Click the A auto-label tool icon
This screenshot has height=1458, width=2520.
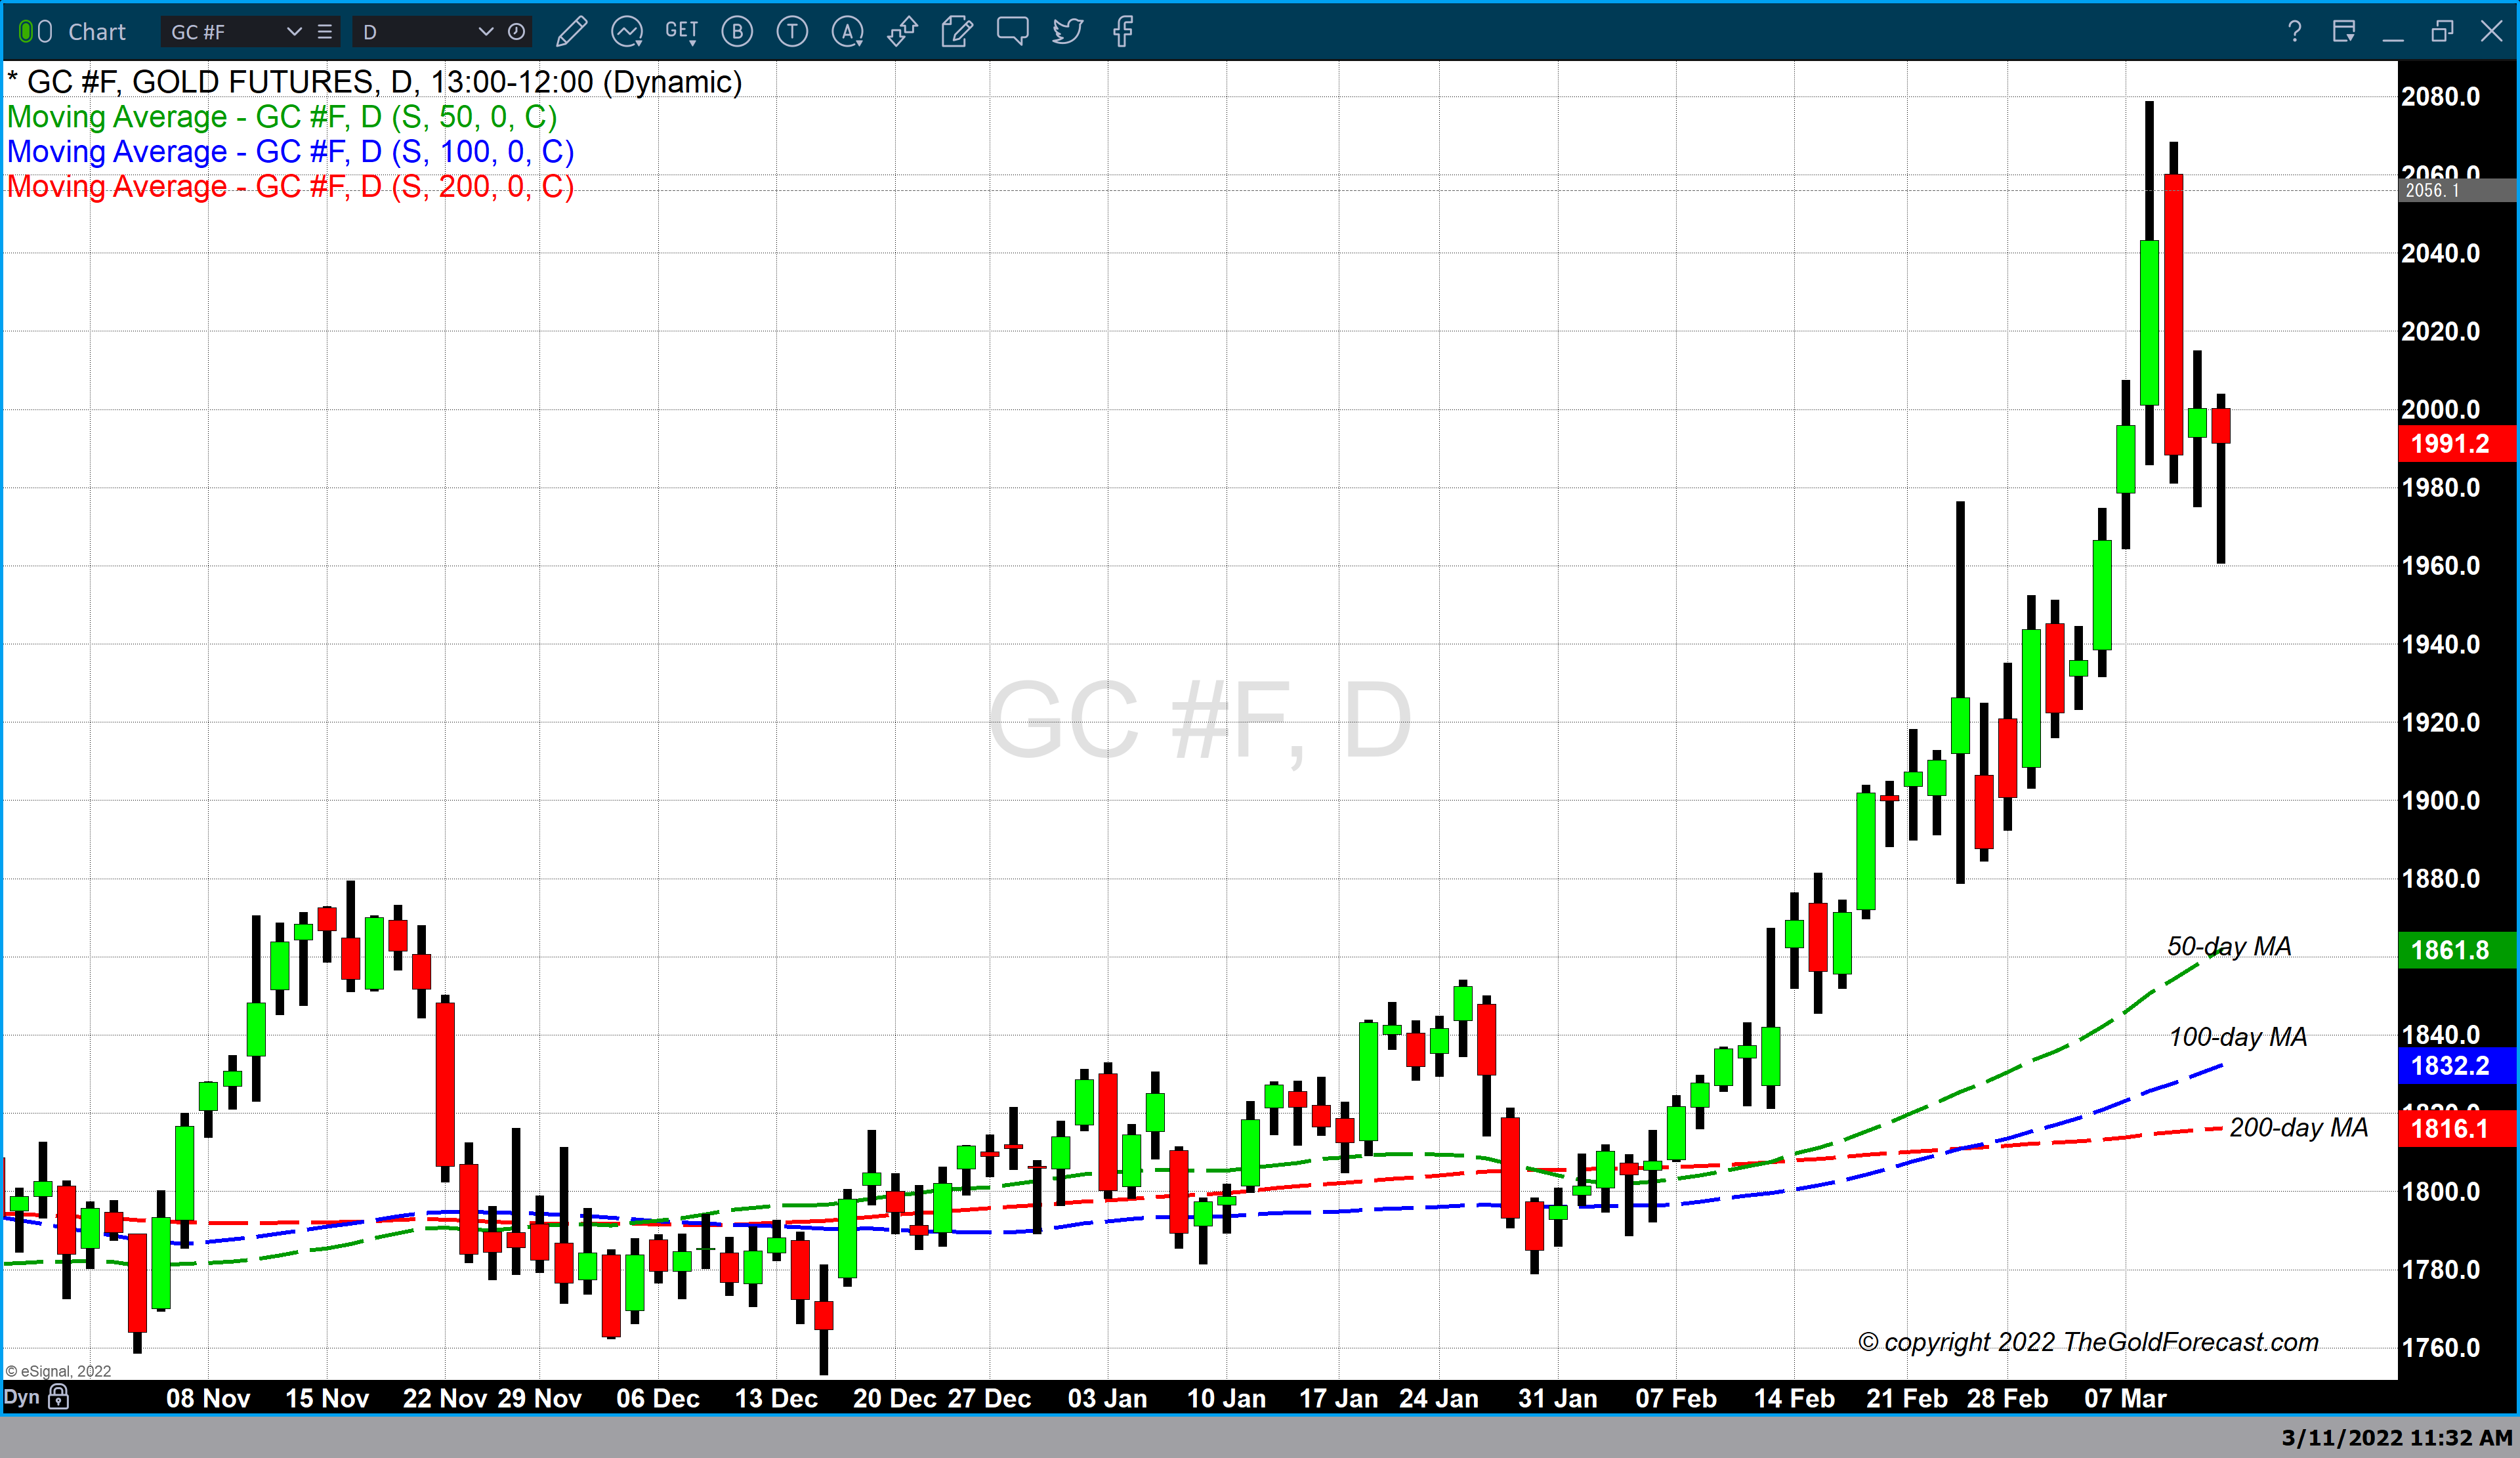pos(847,31)
